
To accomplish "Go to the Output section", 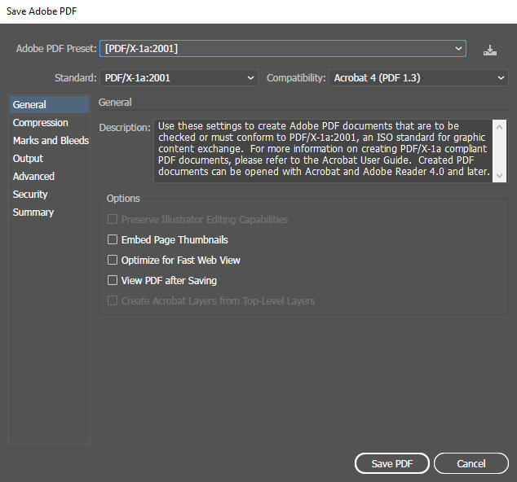I will (49, 159).
